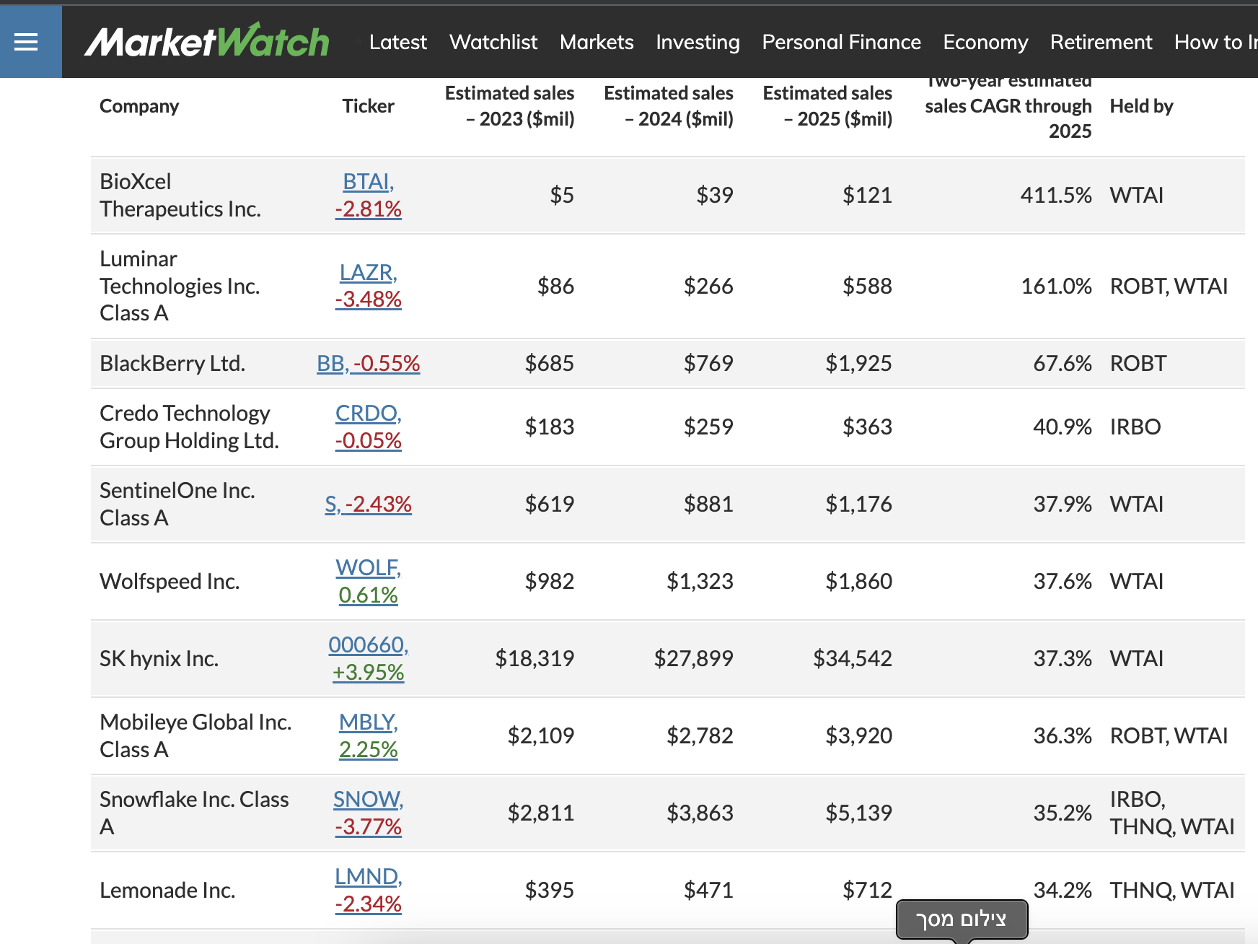Open the Investing nav item
Image resolution: width=1258 pixels, height=944 pixels.
coord(698,42)
